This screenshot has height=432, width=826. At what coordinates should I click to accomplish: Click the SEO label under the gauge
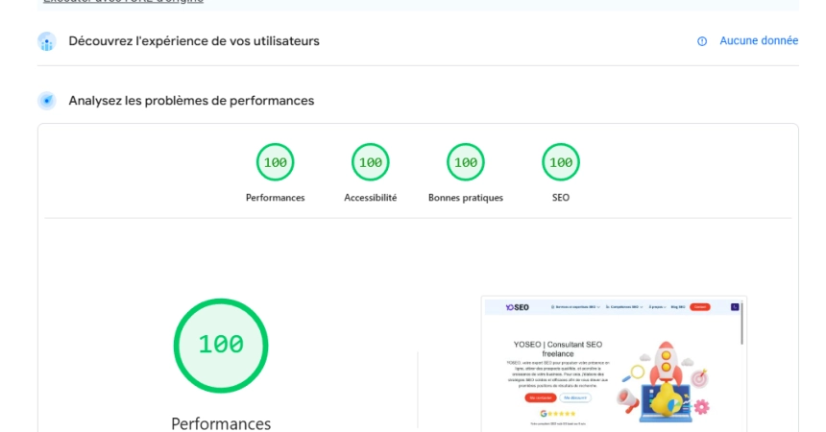(561, 198)
